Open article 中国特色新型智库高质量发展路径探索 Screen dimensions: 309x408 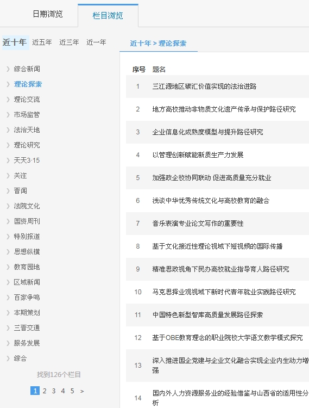pos(208,315)
